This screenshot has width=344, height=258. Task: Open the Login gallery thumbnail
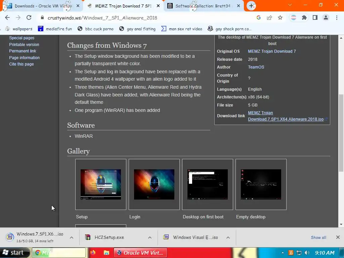click(154, 184)
